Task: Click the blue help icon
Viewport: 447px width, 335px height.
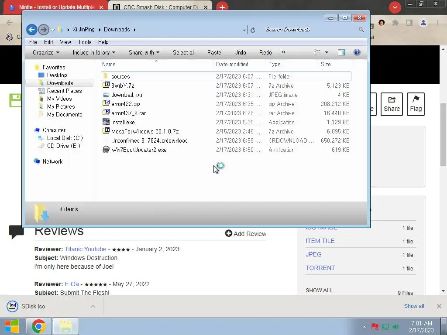Action: 357,52
